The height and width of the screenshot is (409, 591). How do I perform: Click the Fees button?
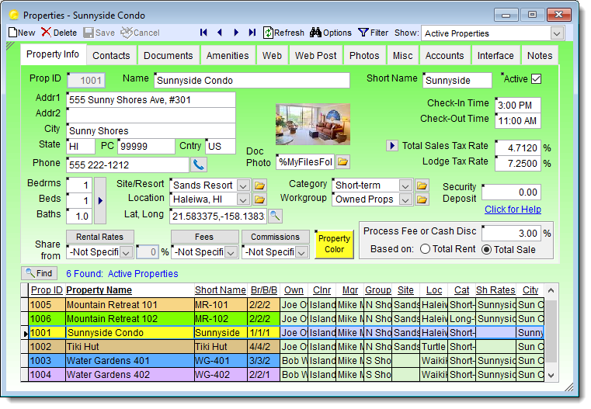pos(204,237)
